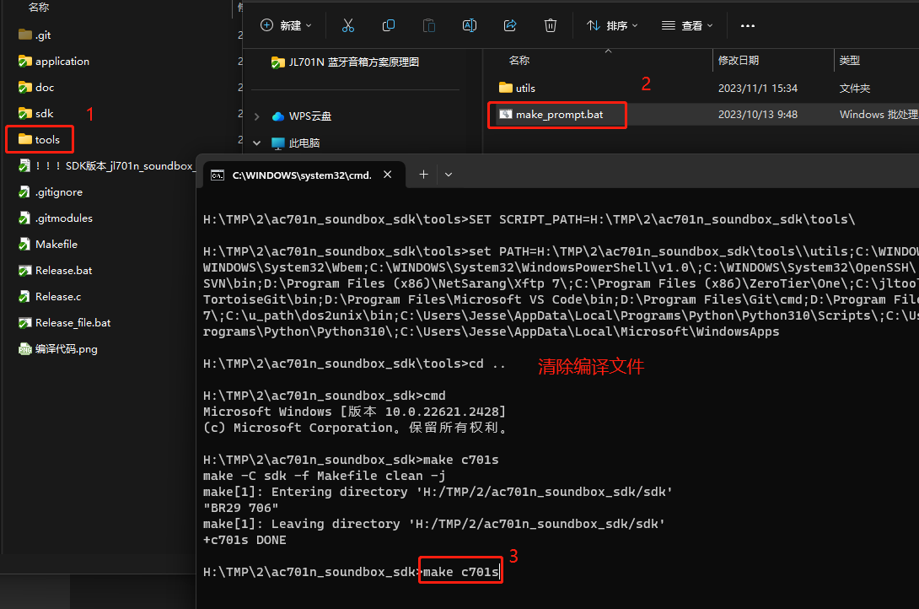Image resolution: width=919 pixels, height=609 pixels.
Task: Open the 查看 (View) dropdown
Action: click(x=687, y=25)
